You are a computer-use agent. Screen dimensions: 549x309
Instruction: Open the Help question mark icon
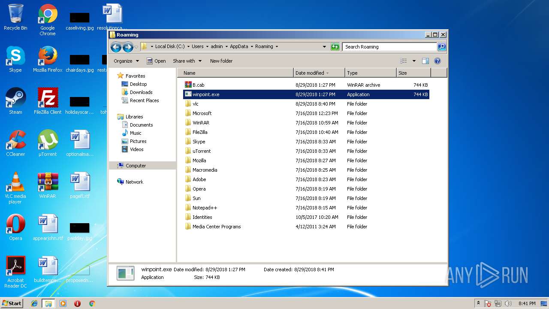[437, 61]
